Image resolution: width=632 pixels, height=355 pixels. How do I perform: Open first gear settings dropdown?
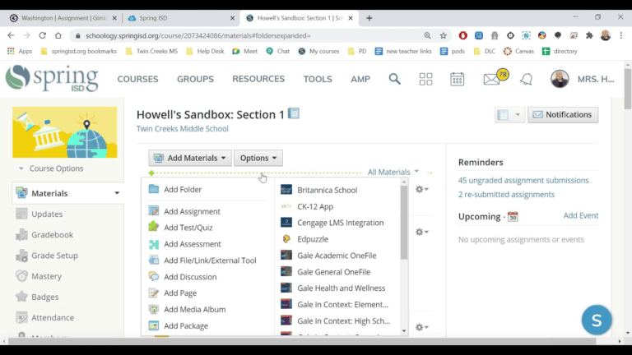(x=421, y=189)
